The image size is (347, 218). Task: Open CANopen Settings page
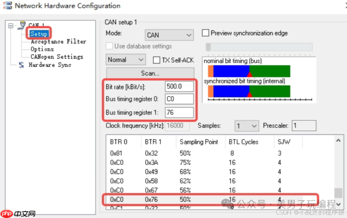coord(57,57)
